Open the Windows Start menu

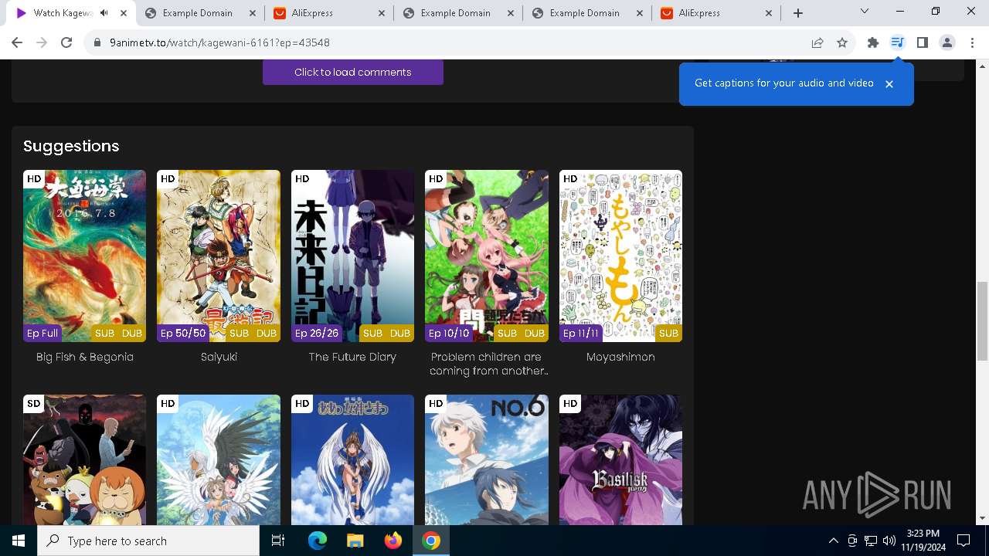19,541
